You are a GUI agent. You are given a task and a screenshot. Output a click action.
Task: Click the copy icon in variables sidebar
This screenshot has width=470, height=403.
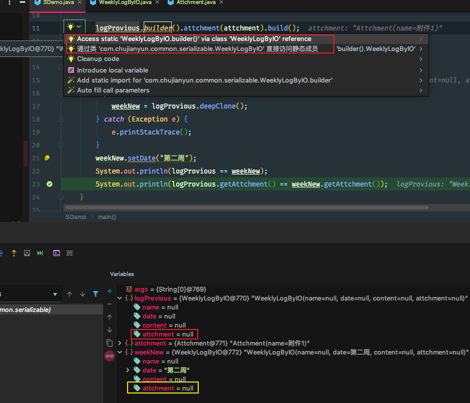click(110, 343)
